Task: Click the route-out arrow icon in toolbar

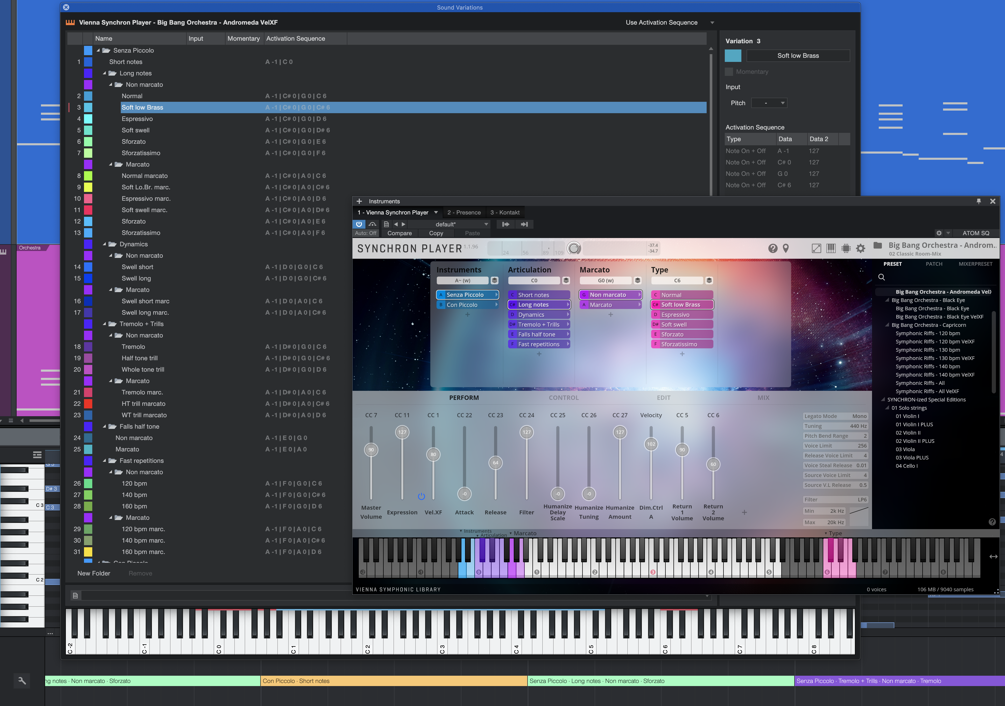Action: coord(524,224)
